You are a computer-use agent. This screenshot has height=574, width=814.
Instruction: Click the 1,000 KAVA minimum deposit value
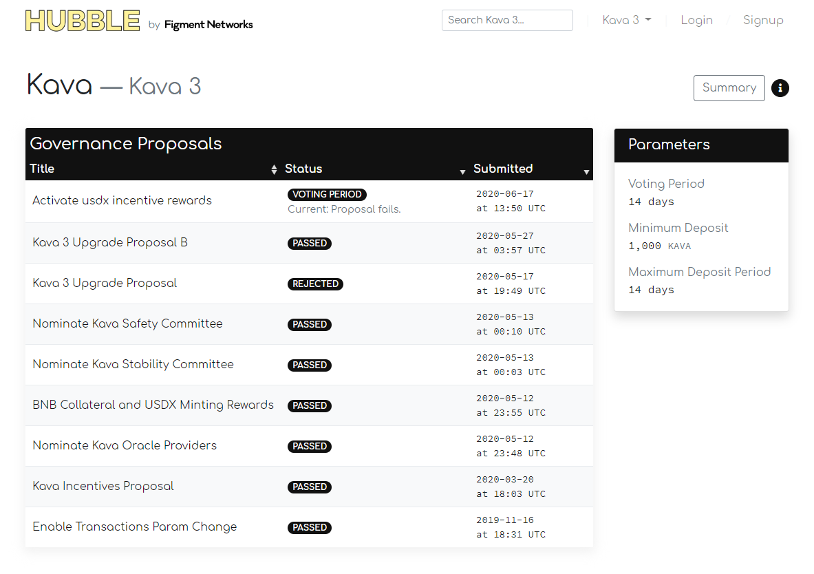(x=659, y=246)
